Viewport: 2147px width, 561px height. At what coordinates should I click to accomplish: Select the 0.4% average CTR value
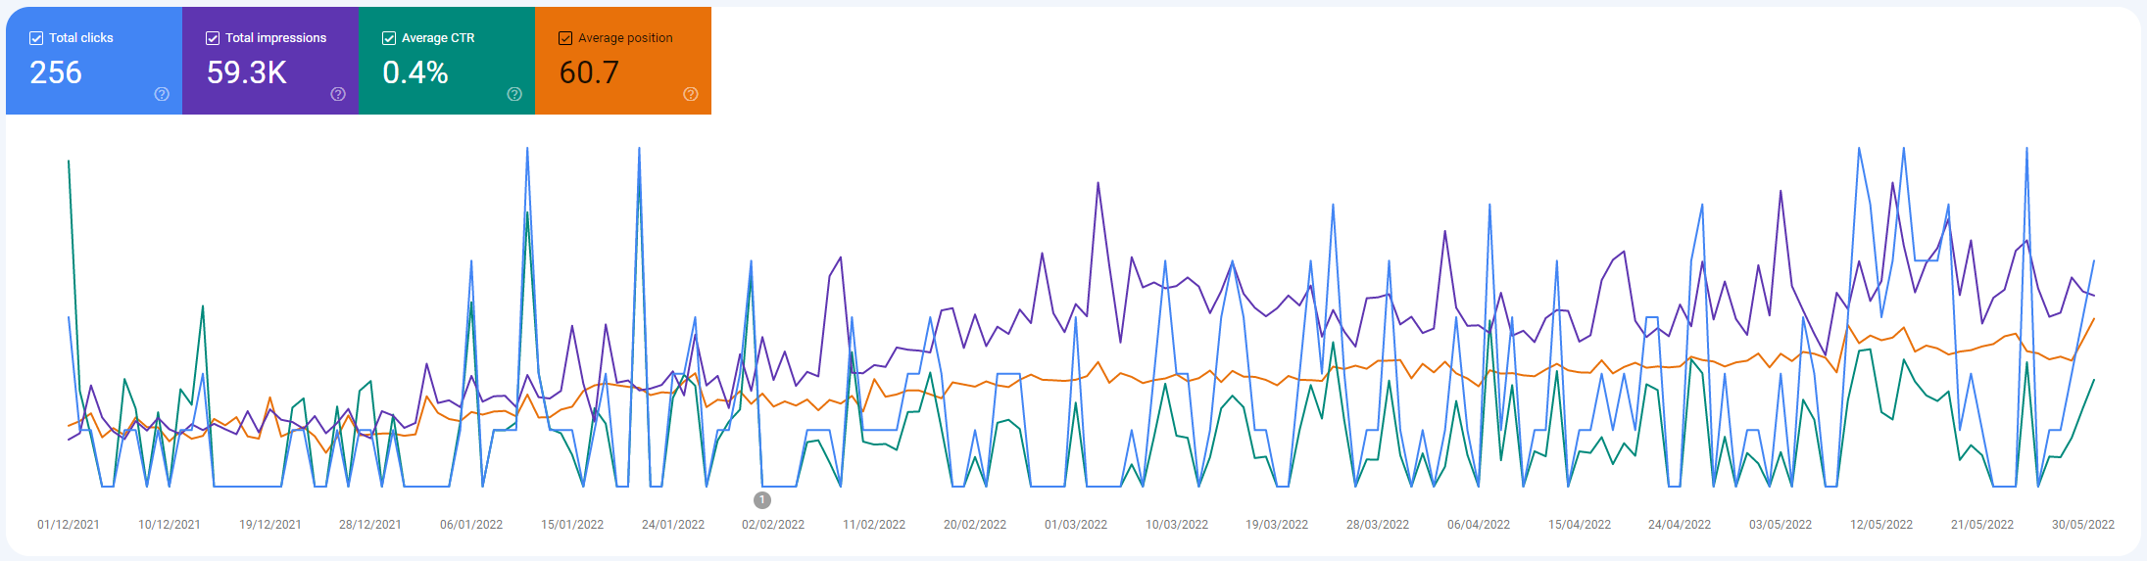click(x=415, y=72)
